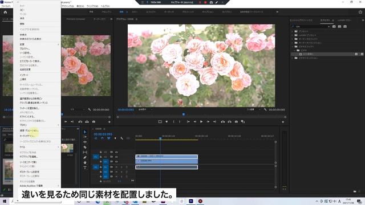365x205 pixels.
Task: Step forward one frame in Program Monitor
Action: point(208,121)
